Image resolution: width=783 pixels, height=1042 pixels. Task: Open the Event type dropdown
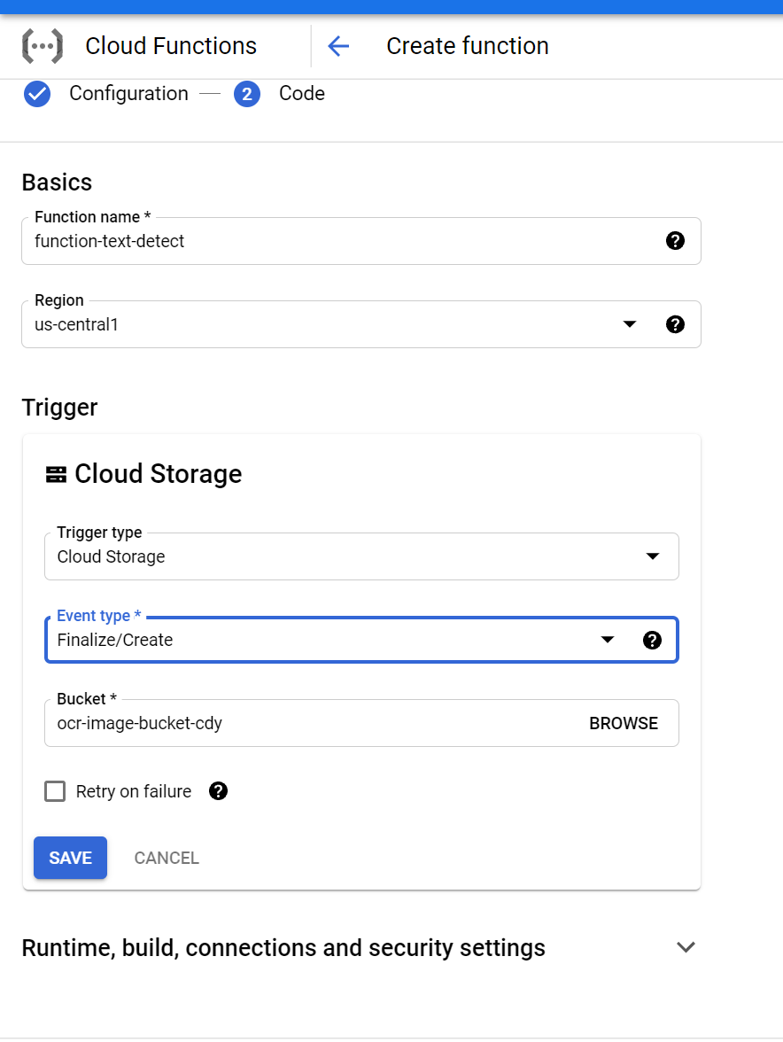coord(607,640)
